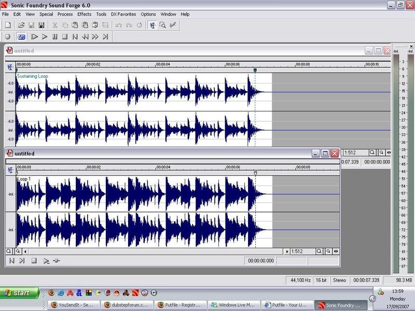Toggle the Edit tool in toolbar
Viewport: 415px width, 311px height.
(x=153, y=25)
